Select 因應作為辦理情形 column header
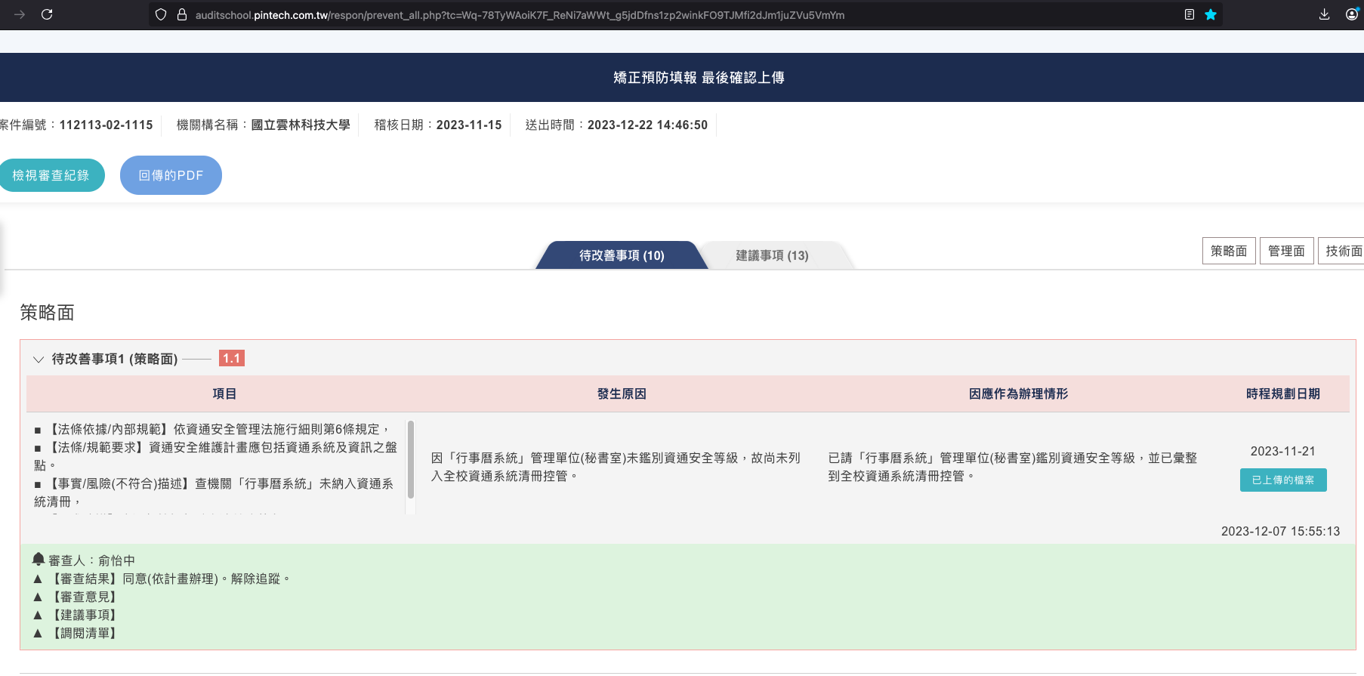 tap(1018, 394)
